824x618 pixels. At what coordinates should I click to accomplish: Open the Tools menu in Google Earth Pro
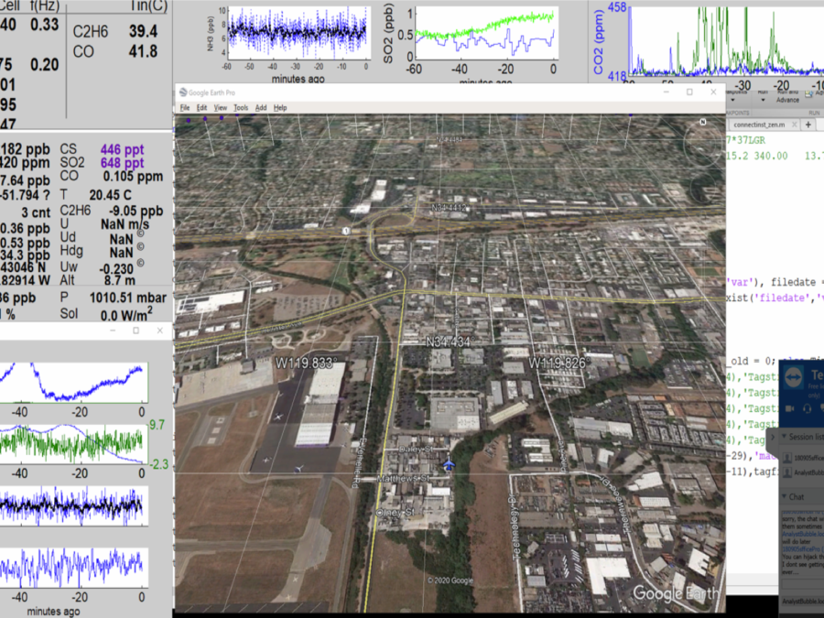[x=241, y=108]
